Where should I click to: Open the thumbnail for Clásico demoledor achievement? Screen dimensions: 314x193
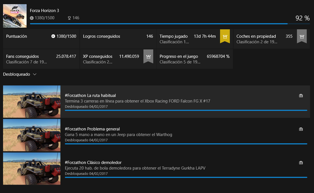tap(32, 169)
